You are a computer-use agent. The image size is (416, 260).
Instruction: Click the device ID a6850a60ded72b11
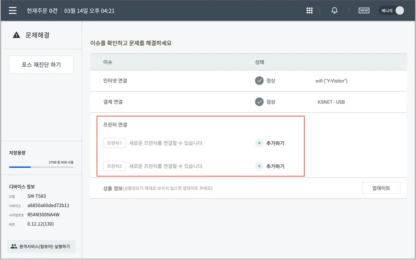pos(48,205)
